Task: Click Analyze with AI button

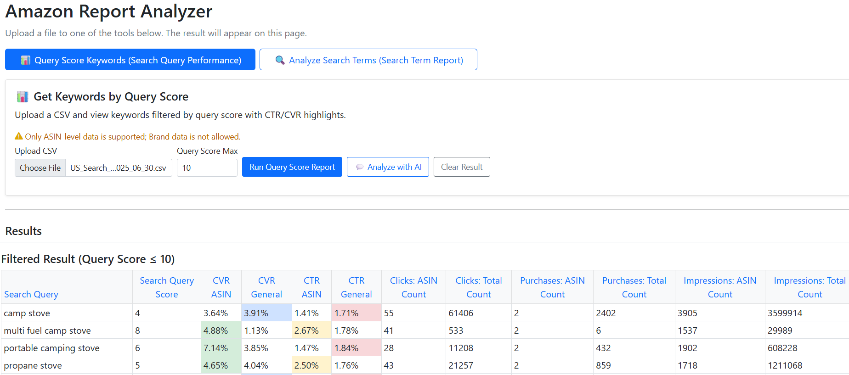Action: pos(388,167)
